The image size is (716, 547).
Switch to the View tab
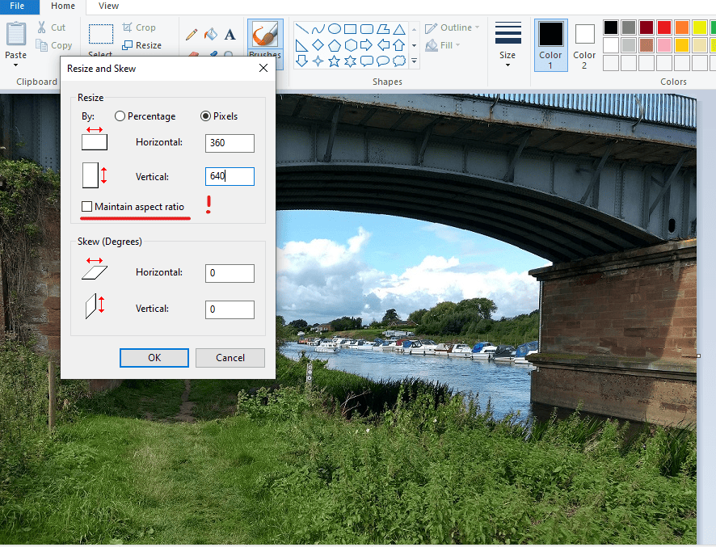click(x=108, y=6)
